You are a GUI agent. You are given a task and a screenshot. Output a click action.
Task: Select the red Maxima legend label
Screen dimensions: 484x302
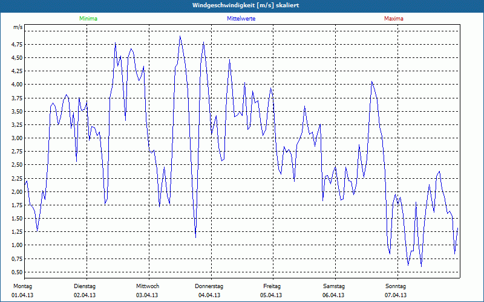[394, 19]
